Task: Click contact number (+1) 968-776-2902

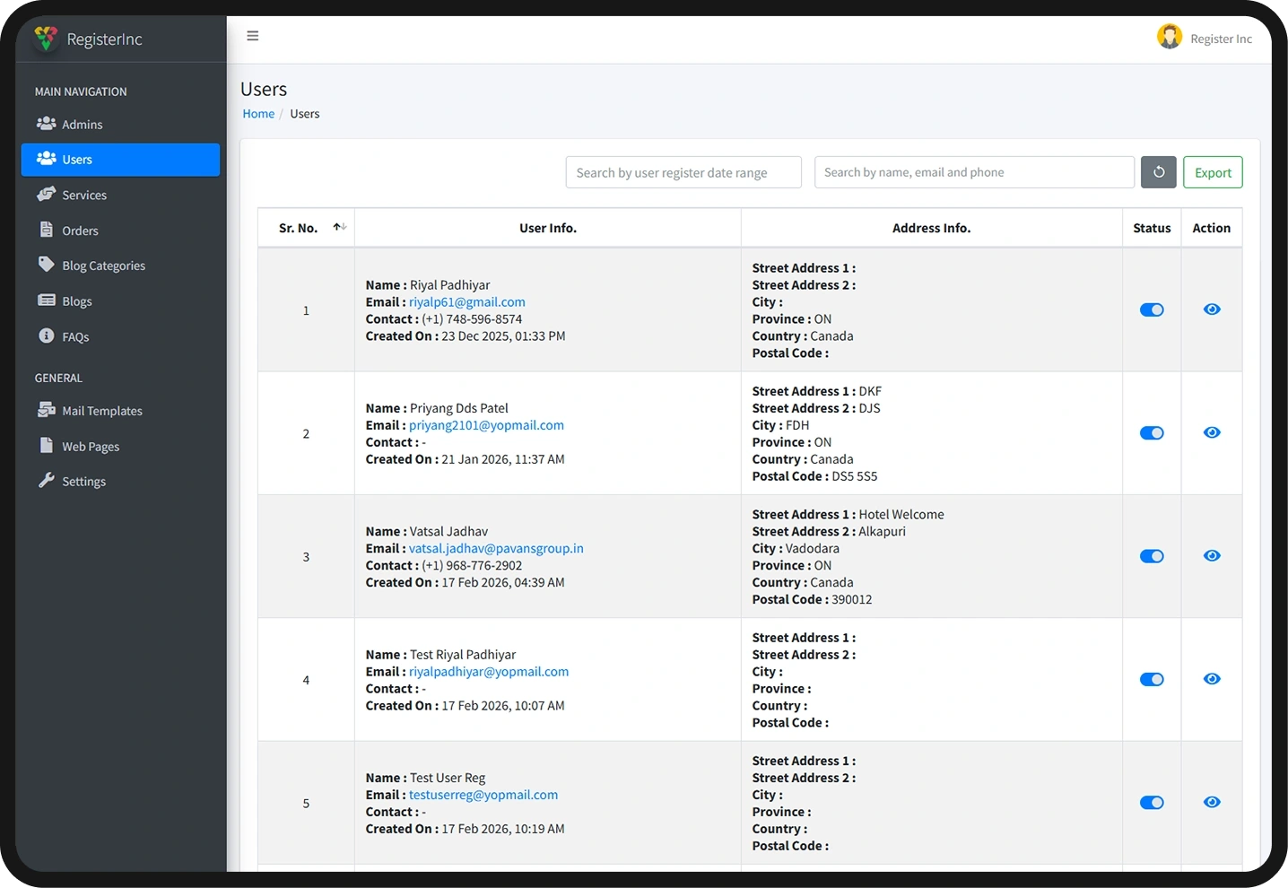Action: 472,565
